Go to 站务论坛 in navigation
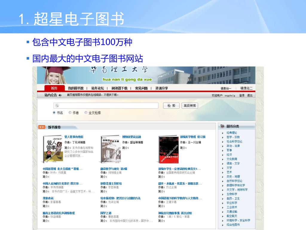306x230 pixels. coord(97,88)
